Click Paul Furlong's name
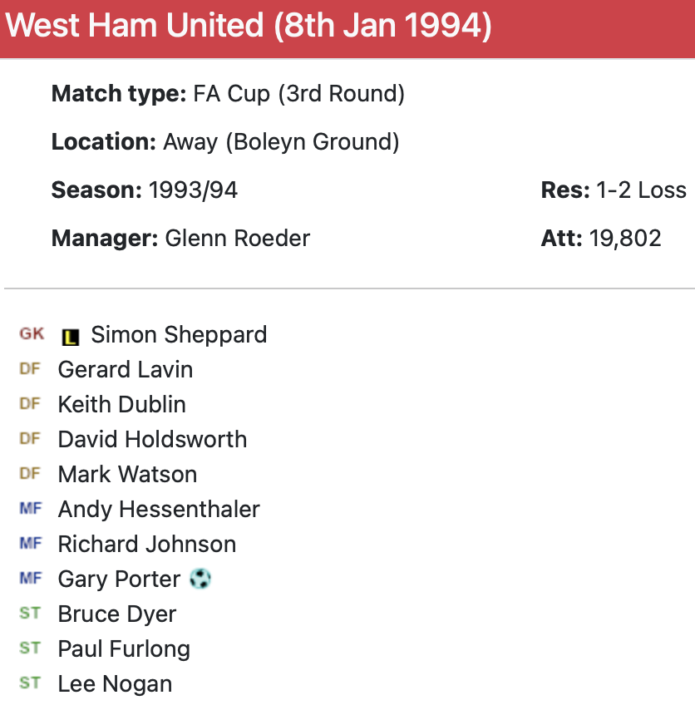This screenshot has width=695, height=710. point(124,649)
